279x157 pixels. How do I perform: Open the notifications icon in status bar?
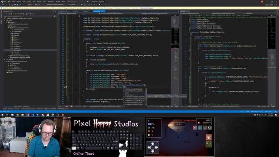point(276,112)
